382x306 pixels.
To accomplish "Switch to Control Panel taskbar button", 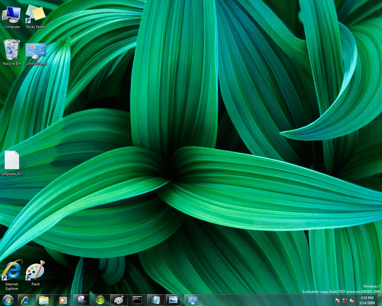I will coord(193,300).
